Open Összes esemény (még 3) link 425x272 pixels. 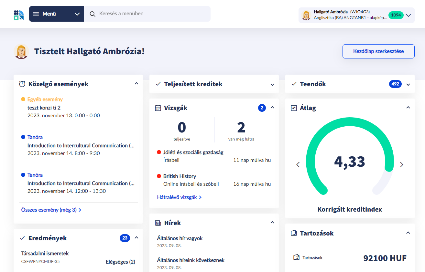51,210
